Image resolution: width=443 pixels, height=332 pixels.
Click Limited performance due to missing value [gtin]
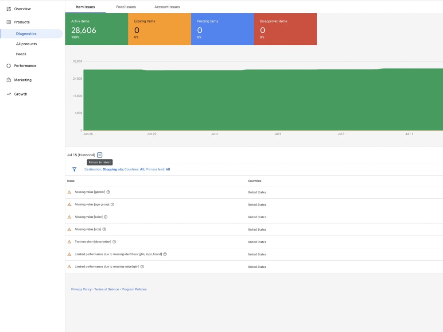click(107, 266)
